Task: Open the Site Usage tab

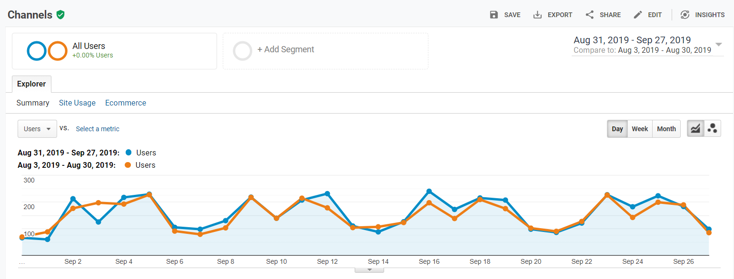Action: tap(77, 103)
